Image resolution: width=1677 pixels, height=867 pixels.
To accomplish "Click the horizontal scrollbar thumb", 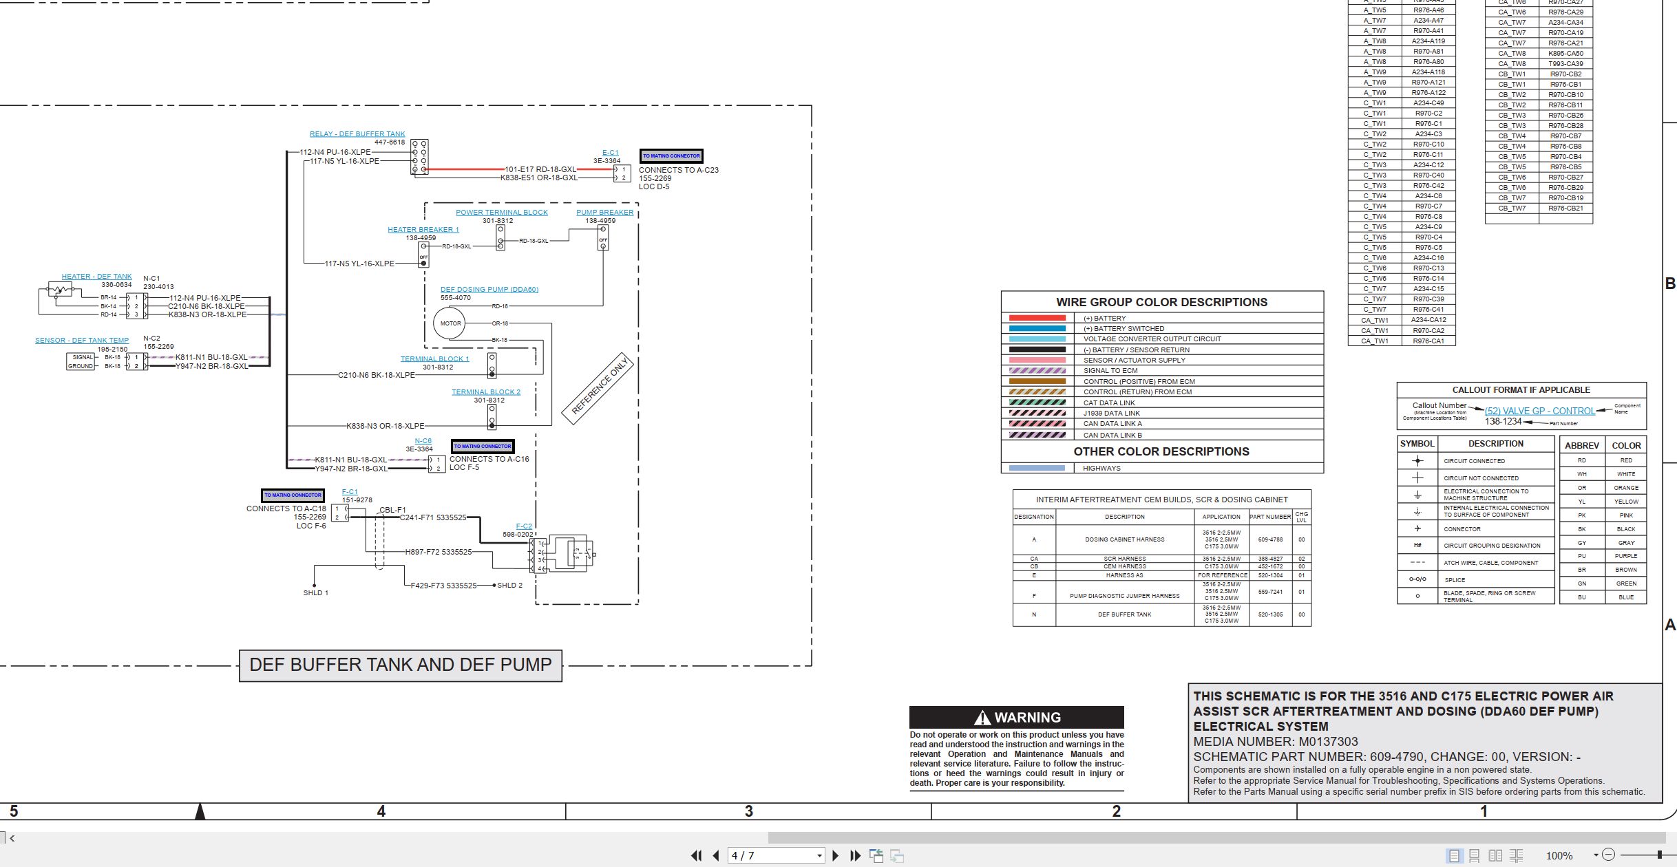I will 1219,837.
